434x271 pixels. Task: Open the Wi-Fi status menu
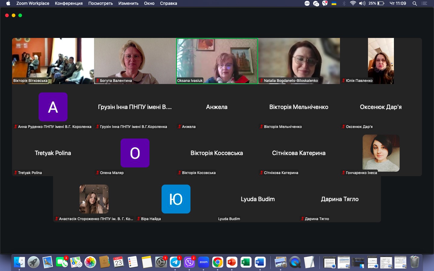pos(353,3)
